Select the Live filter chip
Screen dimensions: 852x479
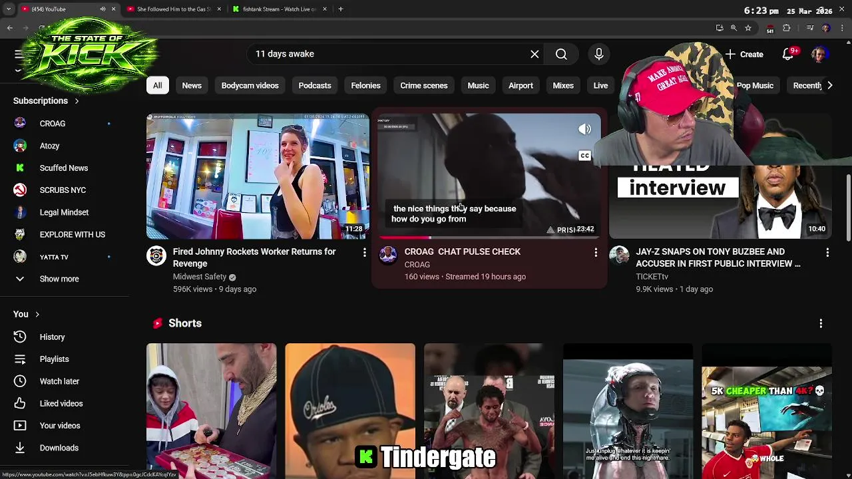[600, 85]
